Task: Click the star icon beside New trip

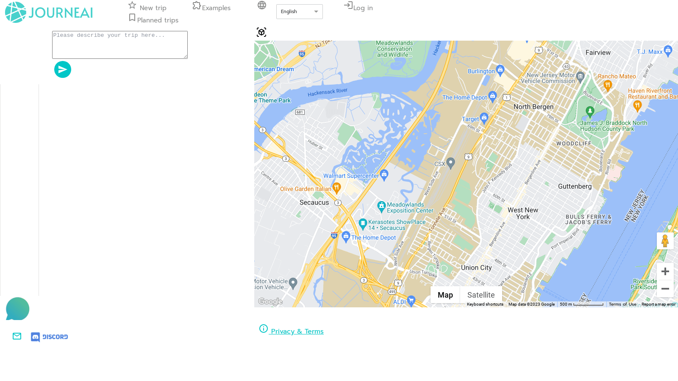Action: (132, 5)
